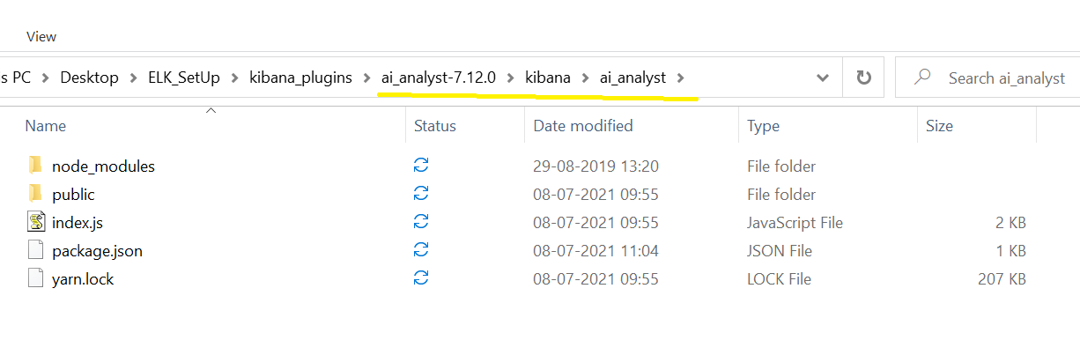Sort files by Size column header

pyautogui.click(x=939, y=126)
